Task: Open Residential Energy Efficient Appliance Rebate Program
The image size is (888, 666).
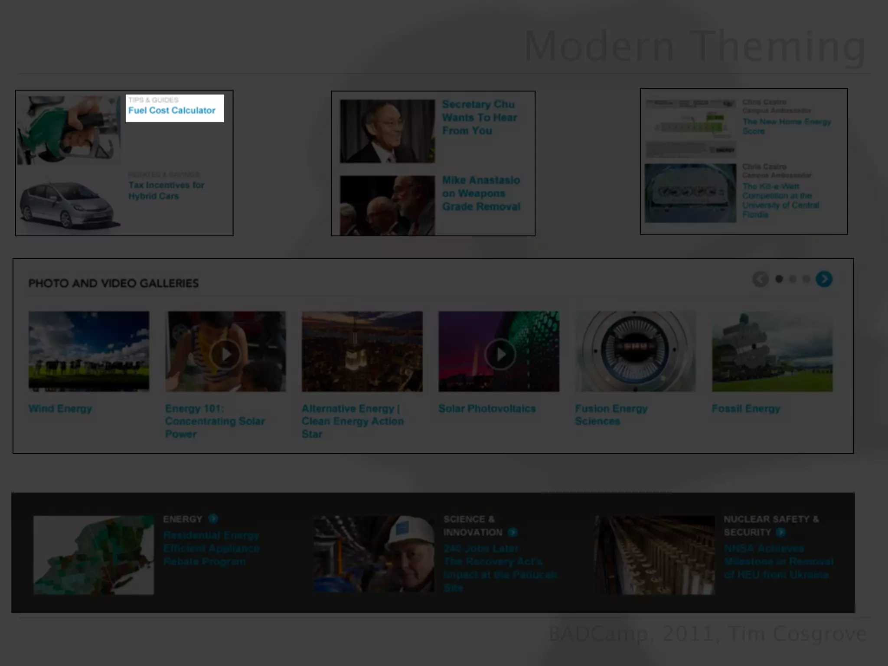Action: (x=211, y=548)
